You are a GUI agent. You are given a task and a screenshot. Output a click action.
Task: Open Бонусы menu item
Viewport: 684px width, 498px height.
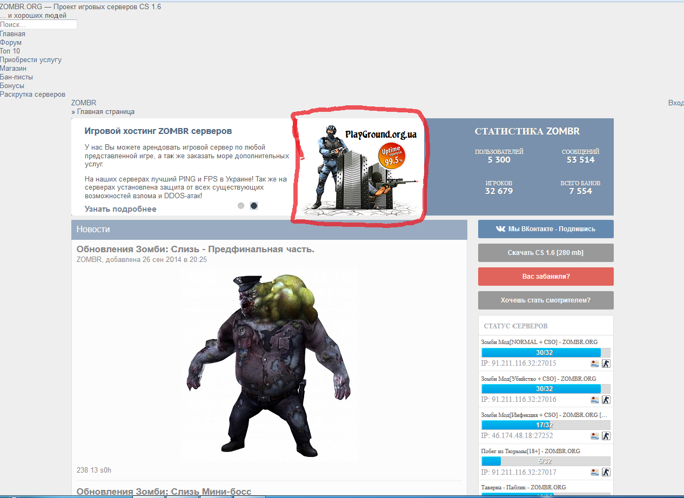12,86
